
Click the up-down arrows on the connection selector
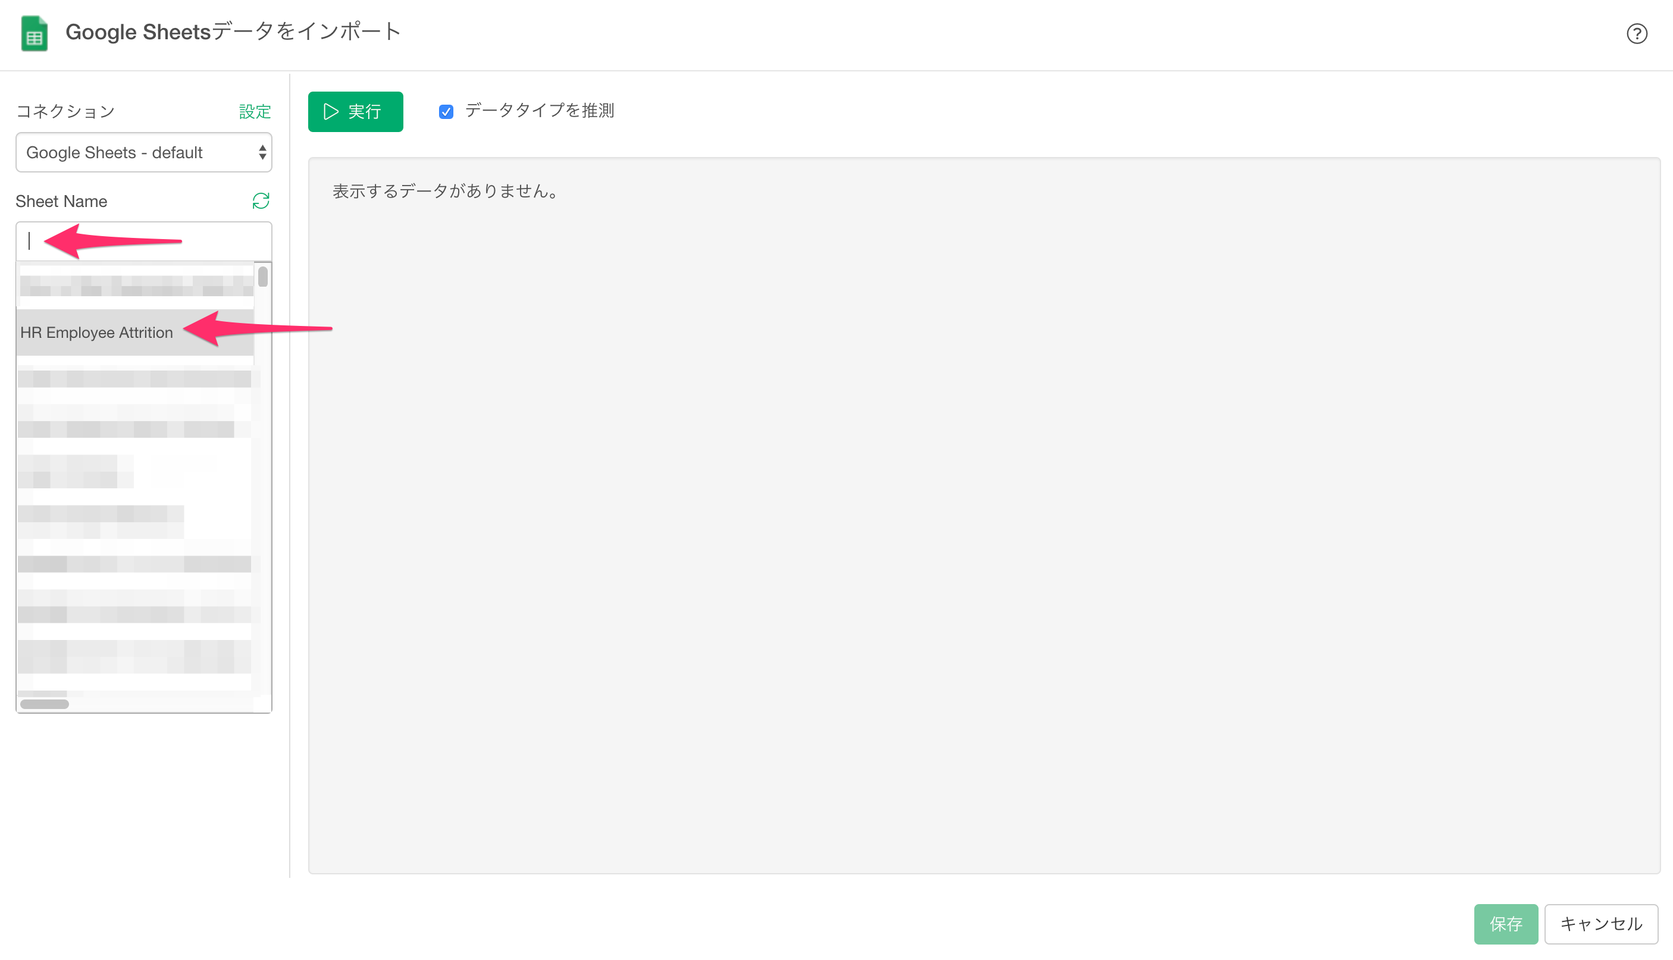[x=262, y=152]
